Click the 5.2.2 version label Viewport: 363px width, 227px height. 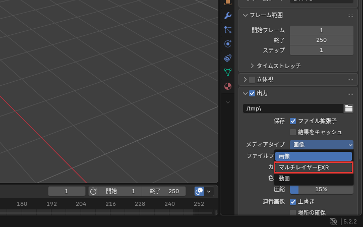click(x=350, y=221)
